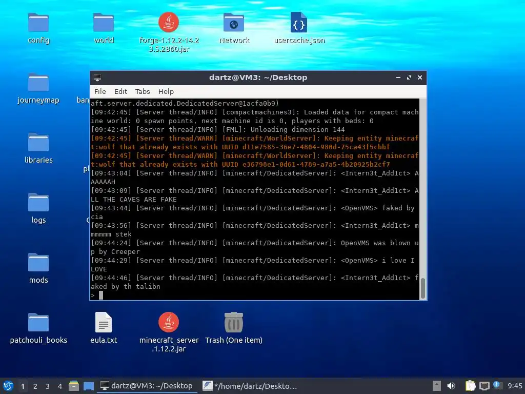Select the libraries folder icon

[x=38, y=143]
